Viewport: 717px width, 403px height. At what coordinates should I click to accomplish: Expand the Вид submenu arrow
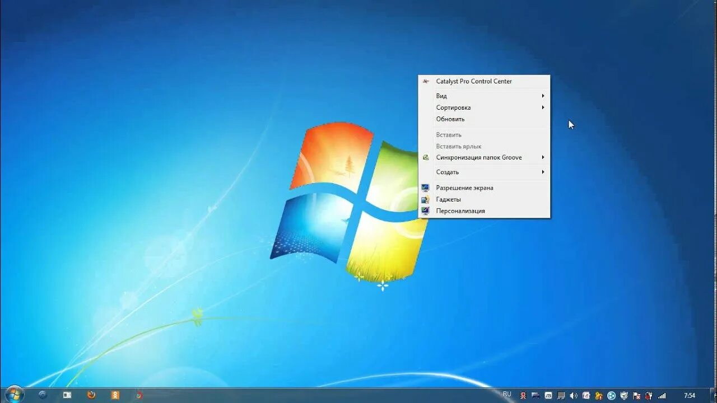point(543,96)
